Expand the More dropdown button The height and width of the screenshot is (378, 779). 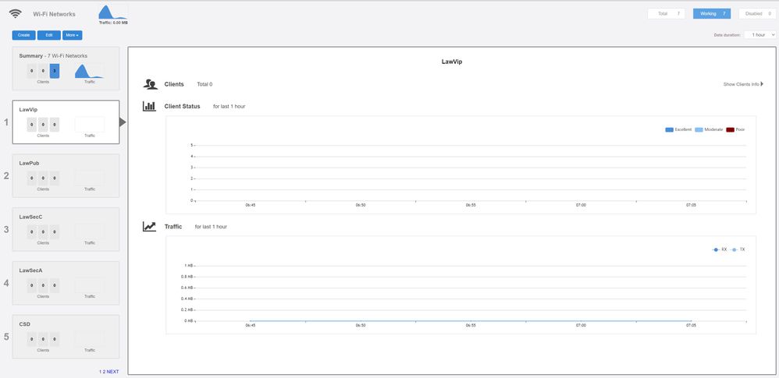tap(72, 35)
